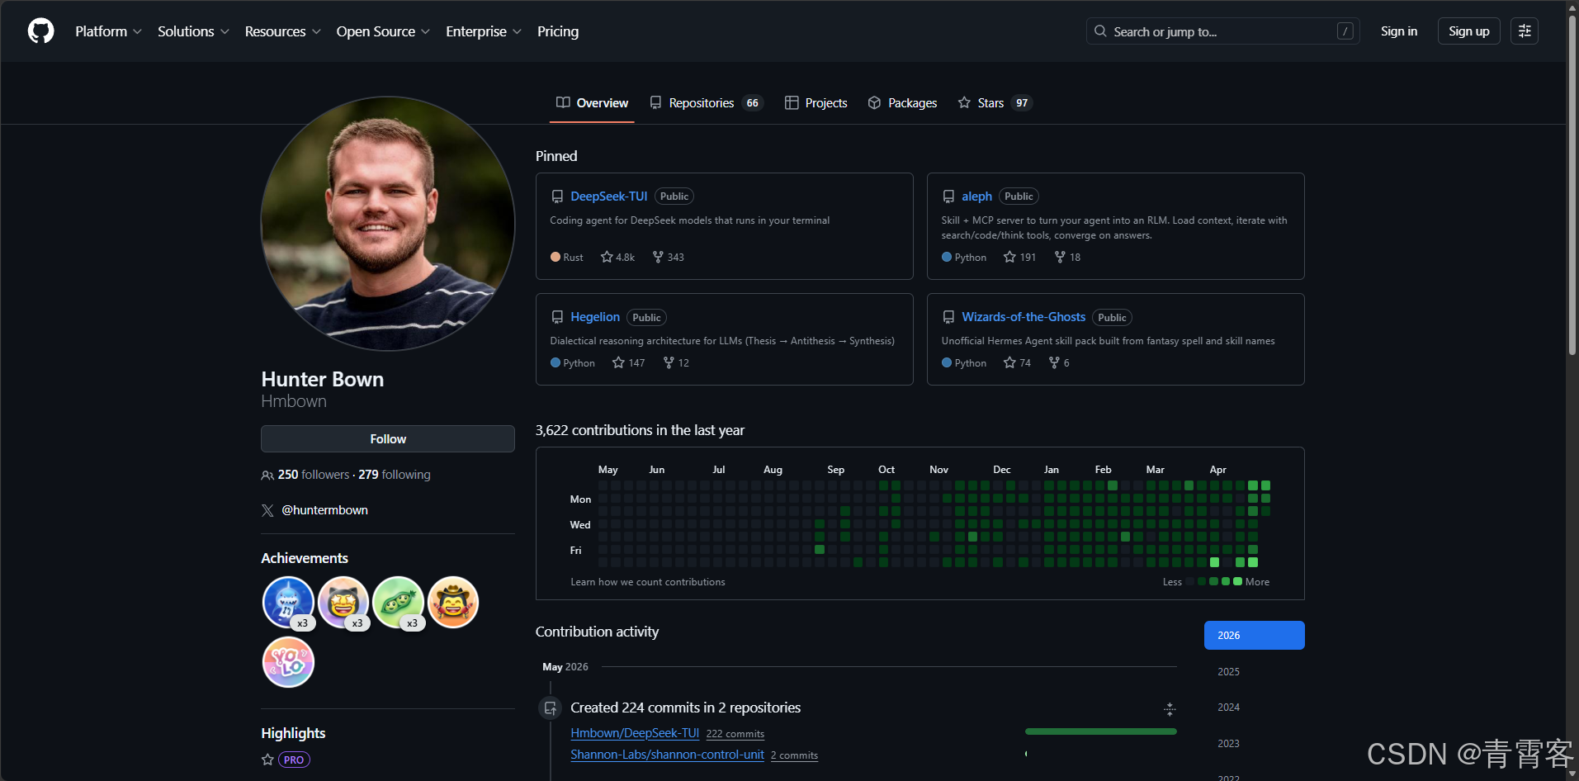View DeepSeek-TUI stargazers count 4.8k

[x=618, y=258]
